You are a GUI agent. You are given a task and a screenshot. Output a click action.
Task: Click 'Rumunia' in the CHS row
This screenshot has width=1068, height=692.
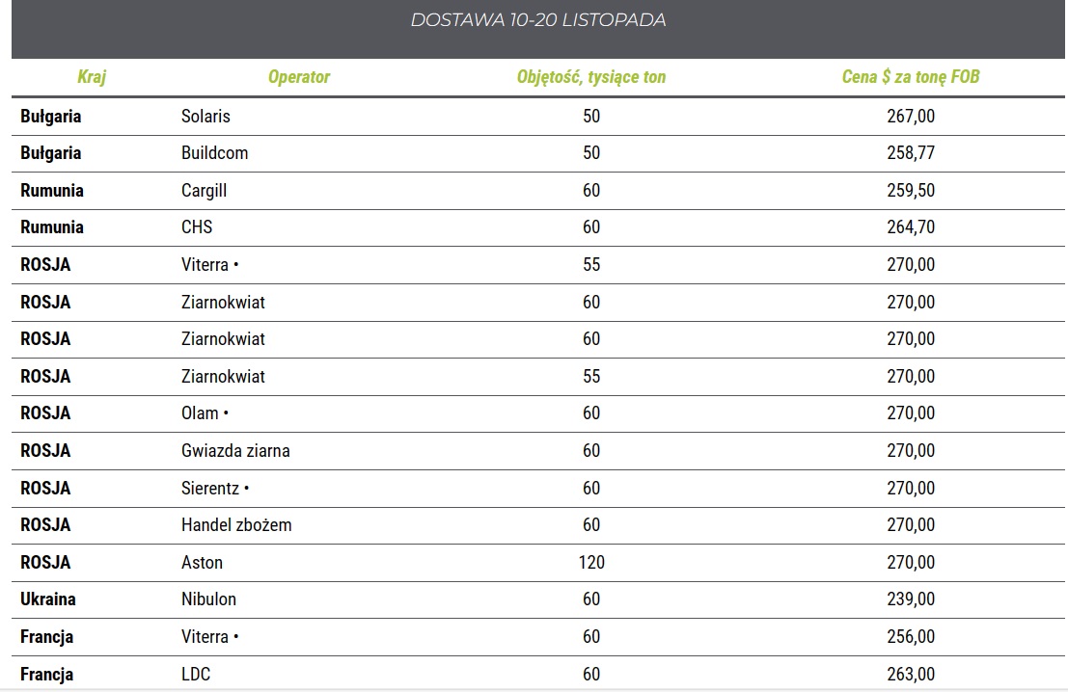click(52, 227)
